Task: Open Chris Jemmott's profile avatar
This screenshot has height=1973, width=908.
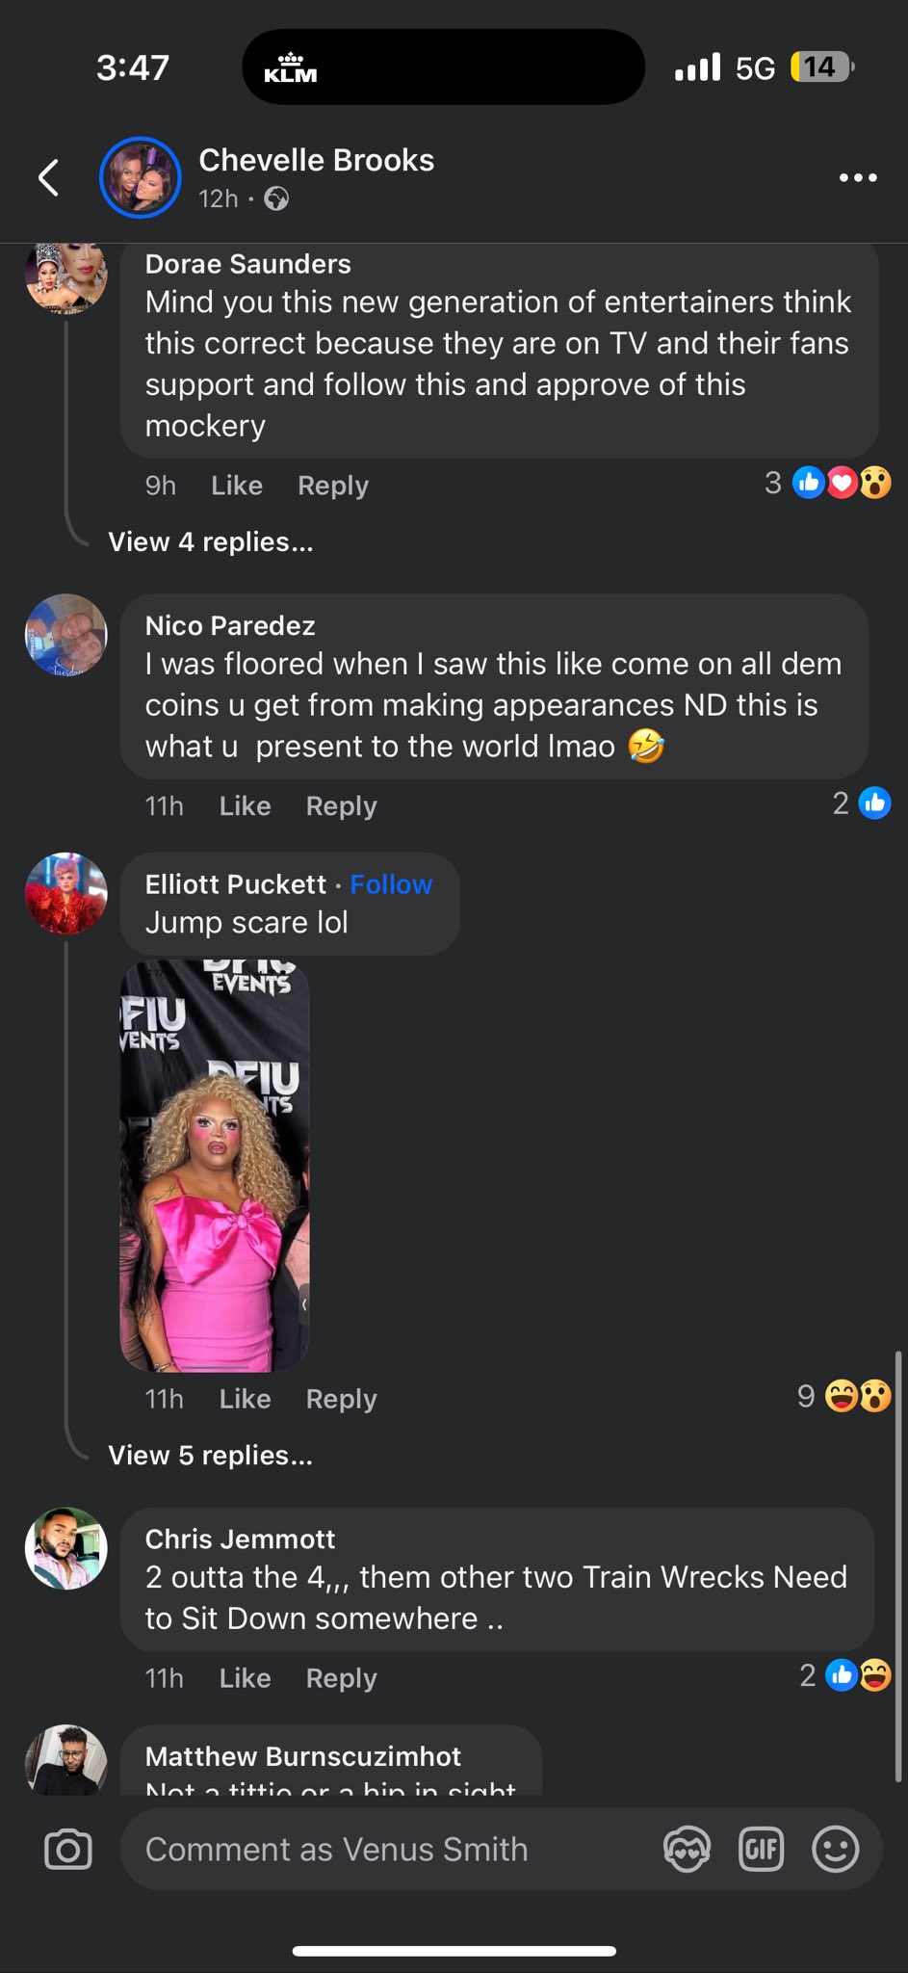Action: (65, 1548)
